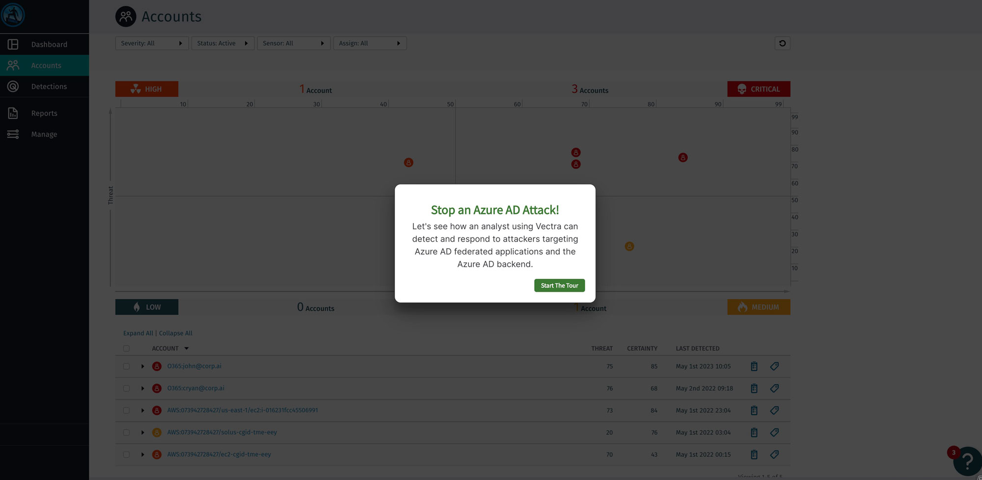Open notes icon for ec2-cgid-tme-eey row

pyautogui.click(x=754, y=455)
